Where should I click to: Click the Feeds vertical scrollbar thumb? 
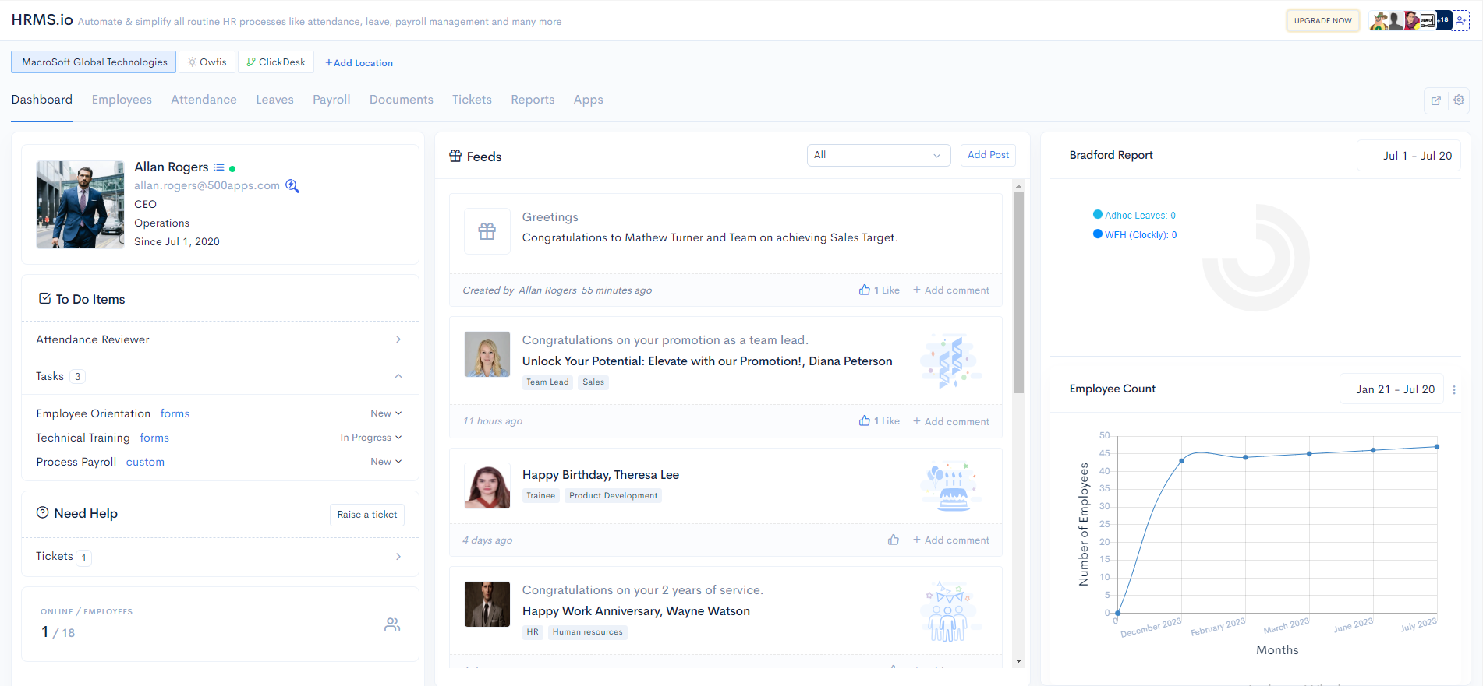click(x=1018, y=292)
